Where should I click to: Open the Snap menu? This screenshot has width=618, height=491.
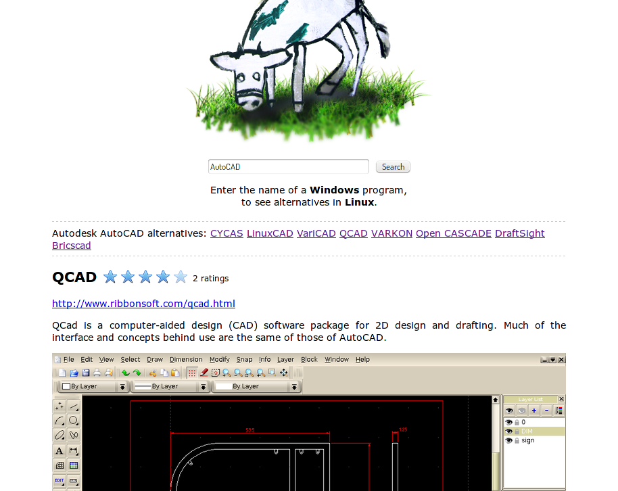(244, 360)
